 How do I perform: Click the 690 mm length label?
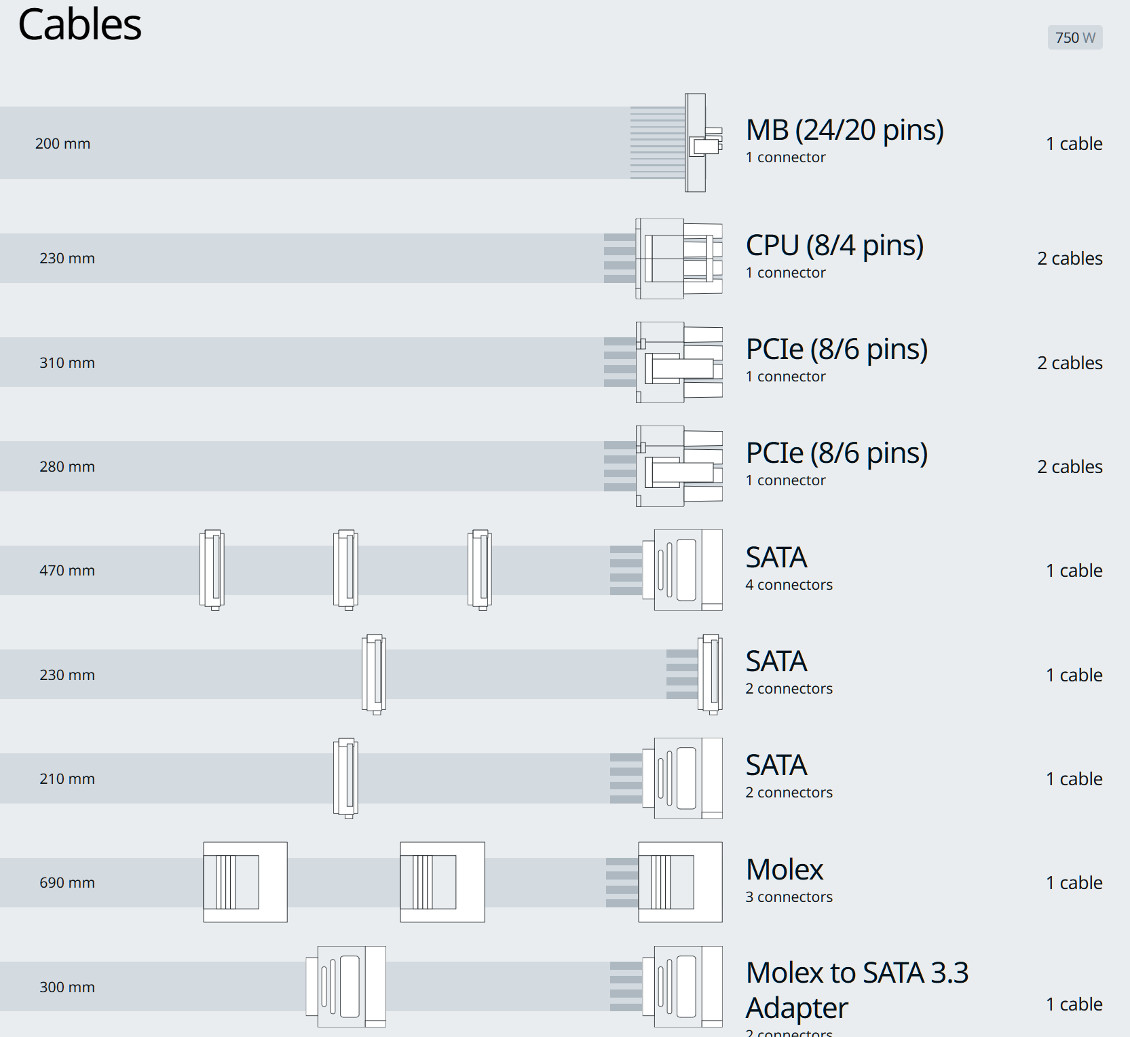pos(67,883)
